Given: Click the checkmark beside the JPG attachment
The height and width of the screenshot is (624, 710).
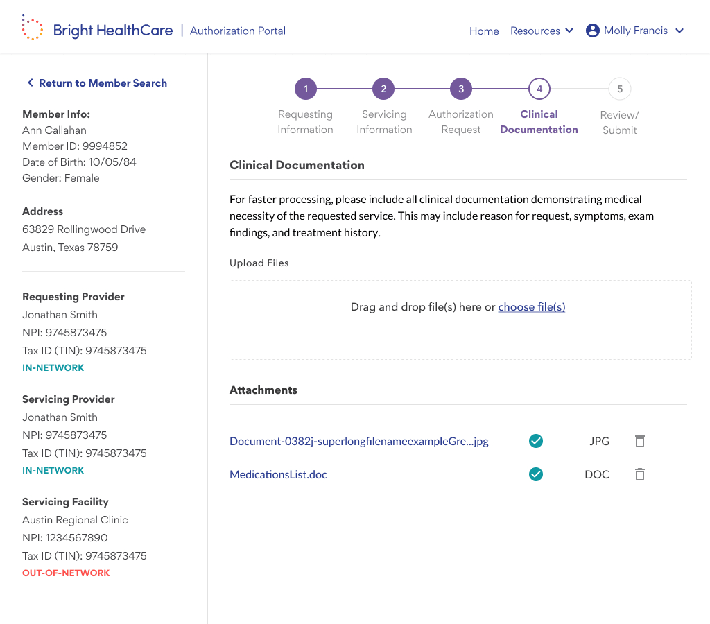Looking at the screenshot, I should pos(536,440).
